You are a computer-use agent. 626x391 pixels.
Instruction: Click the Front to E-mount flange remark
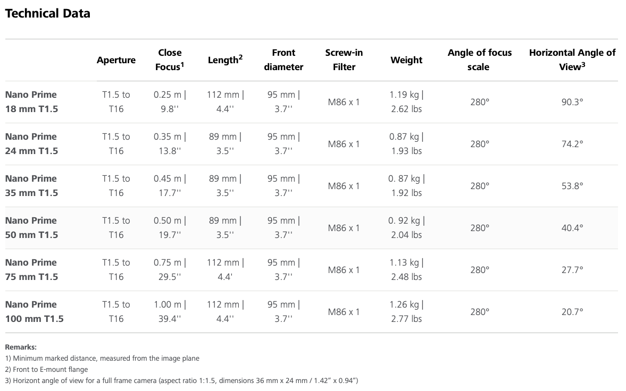click(x=47, y=369)
